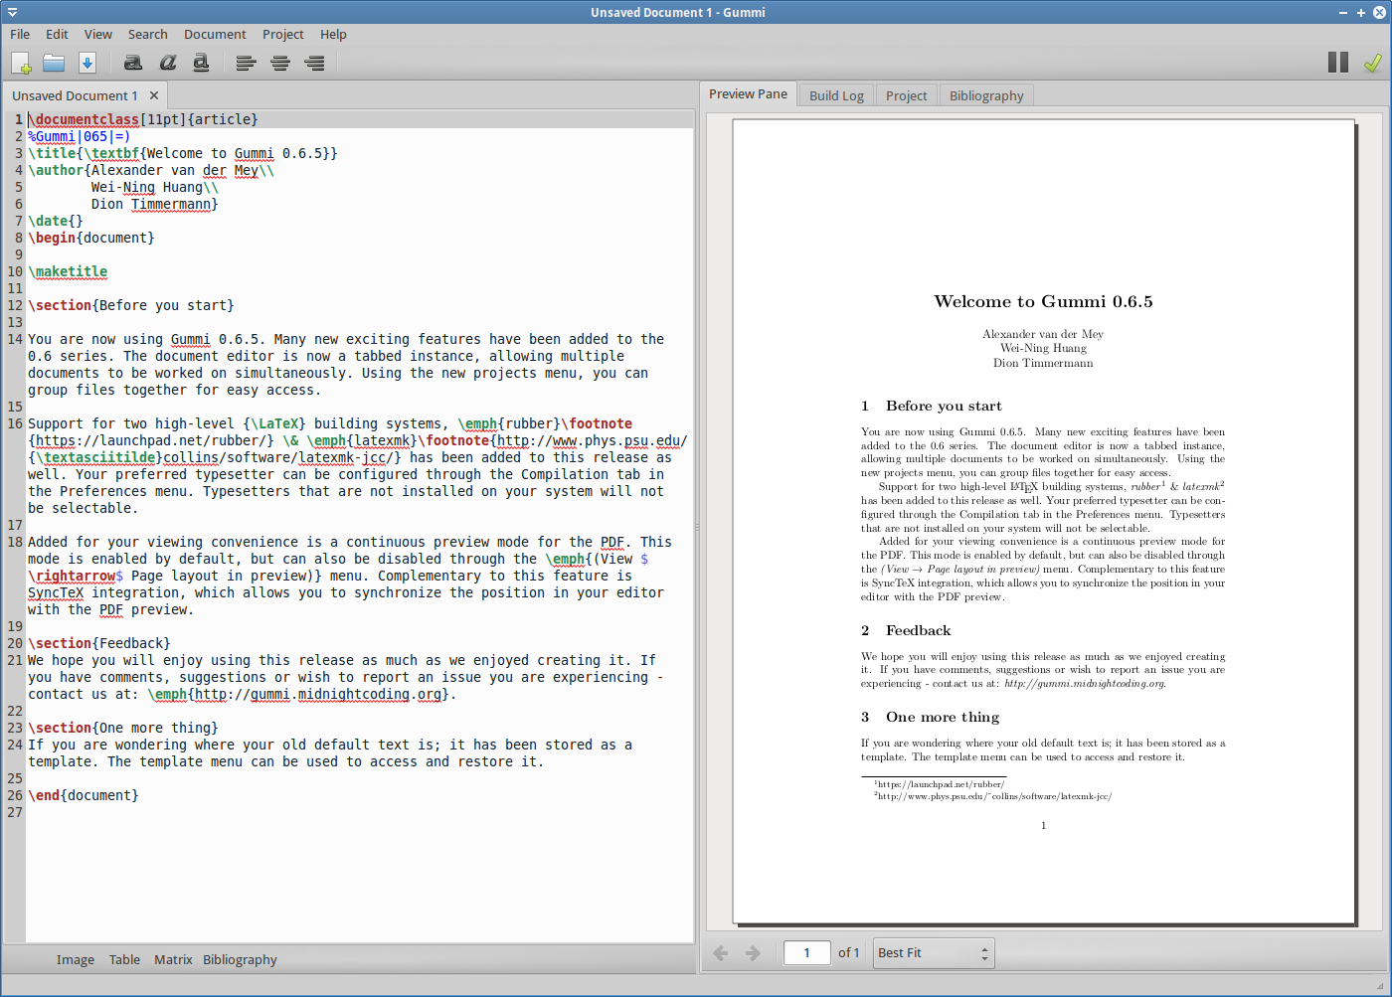The width and height of the screenshot is (1392, 997).
Task: Open the Project menu
Action: [x=282, y=34]
